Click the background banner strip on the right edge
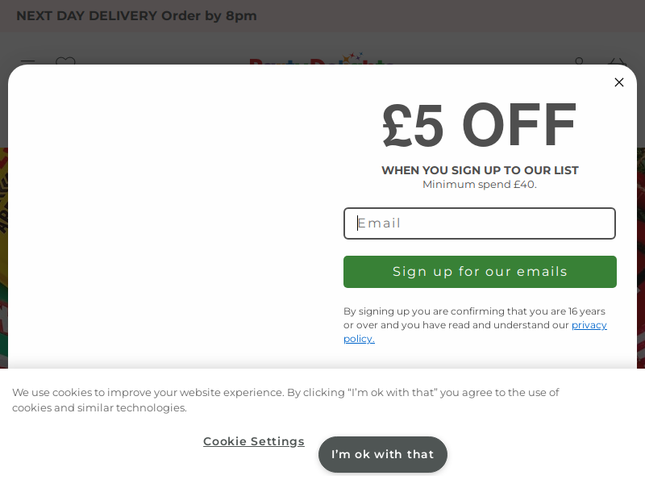Image resolution: width=645 pixels, height=484 pixels. 641,258
